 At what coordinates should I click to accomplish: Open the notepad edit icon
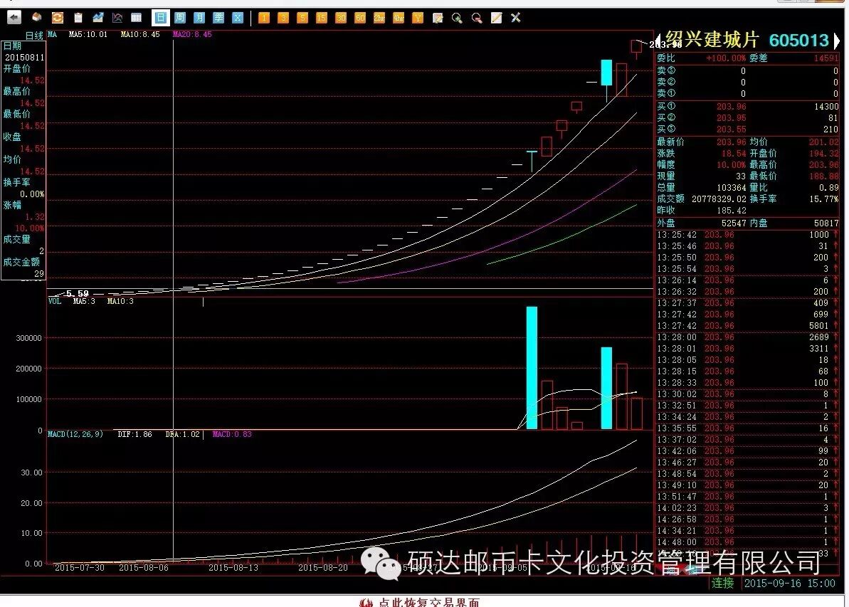click(x=438, y=18)
